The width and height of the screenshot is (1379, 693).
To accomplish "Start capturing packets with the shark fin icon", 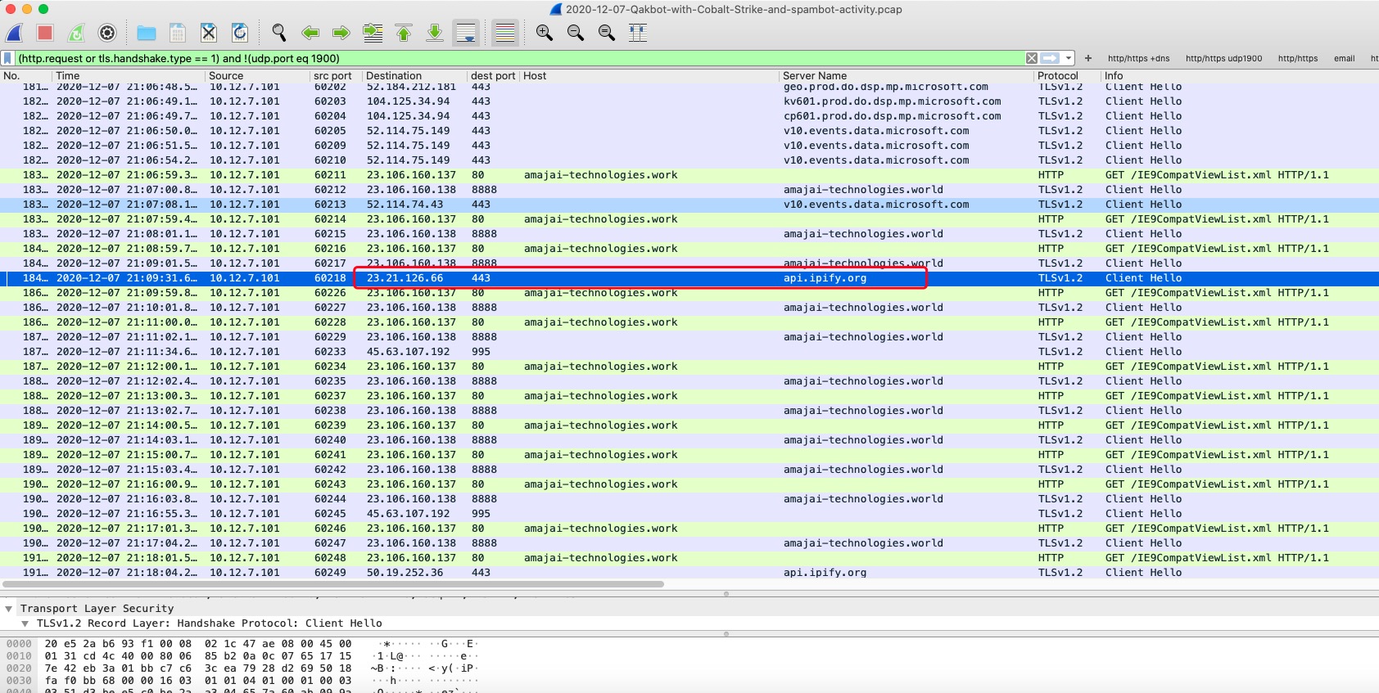I will (14, 33).
